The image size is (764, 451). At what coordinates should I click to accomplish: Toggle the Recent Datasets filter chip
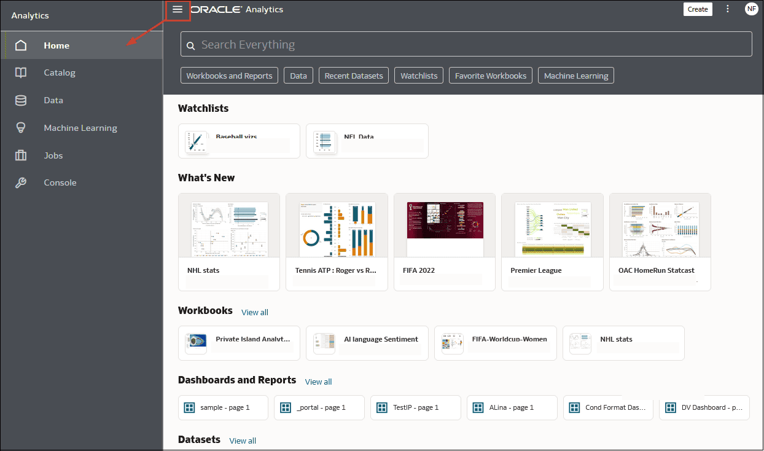353,75
